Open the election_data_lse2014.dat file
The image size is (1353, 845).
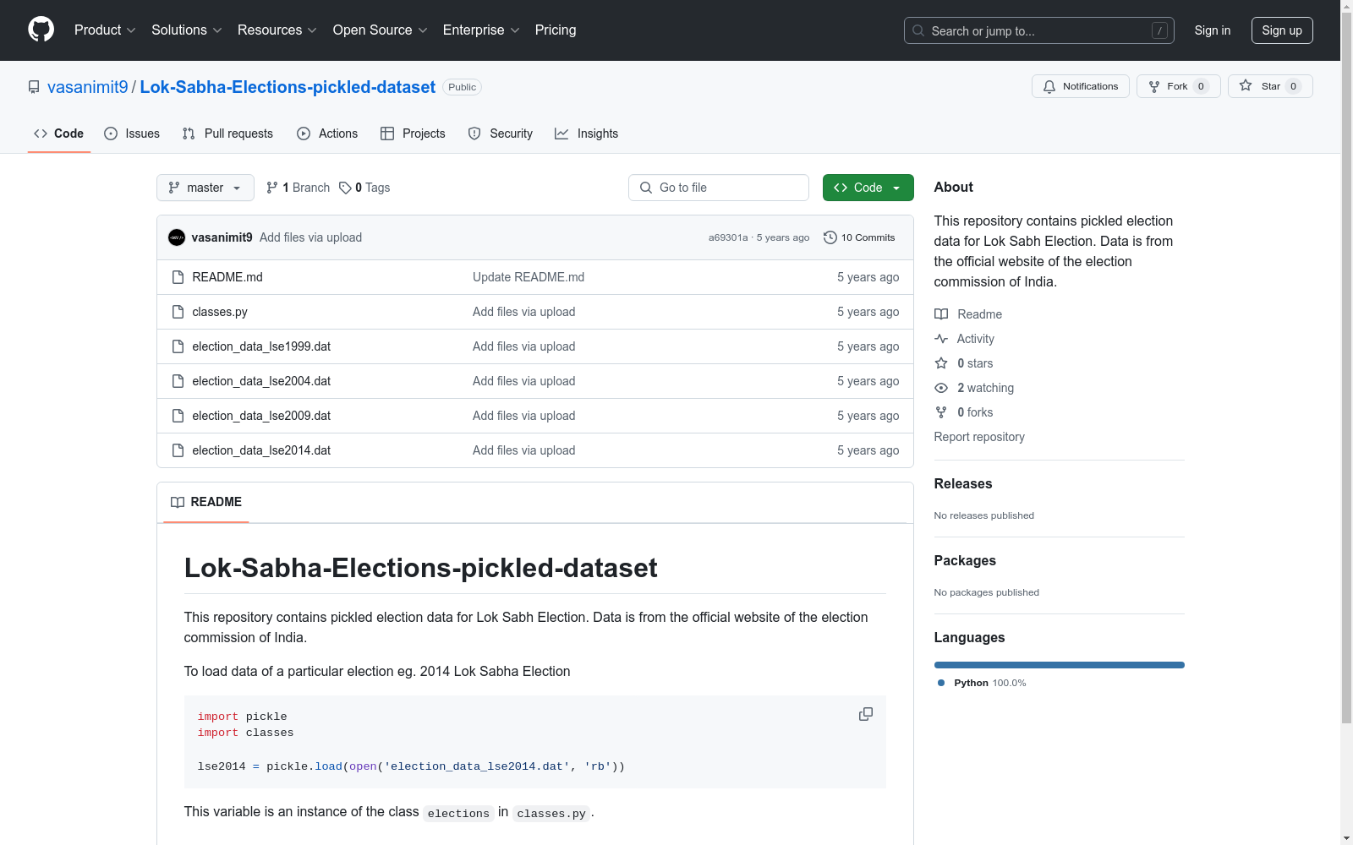[261, 450]
